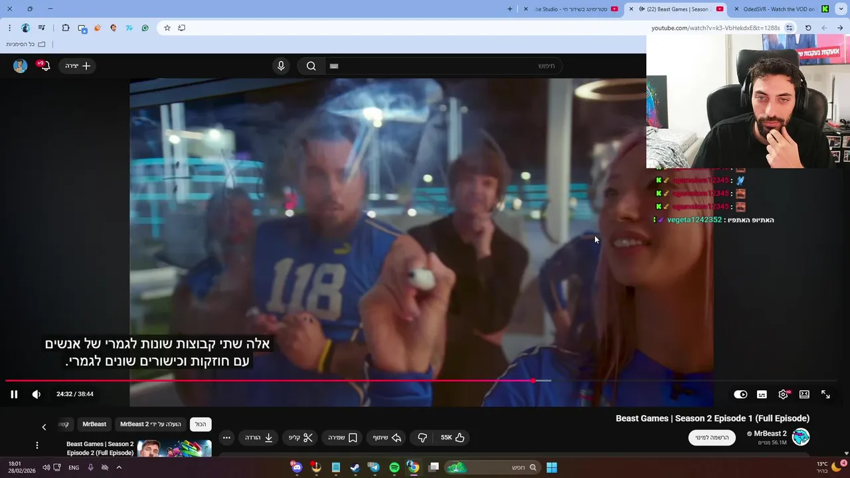
Task: Open Steam from the taskbar
Action: point(355,467)
